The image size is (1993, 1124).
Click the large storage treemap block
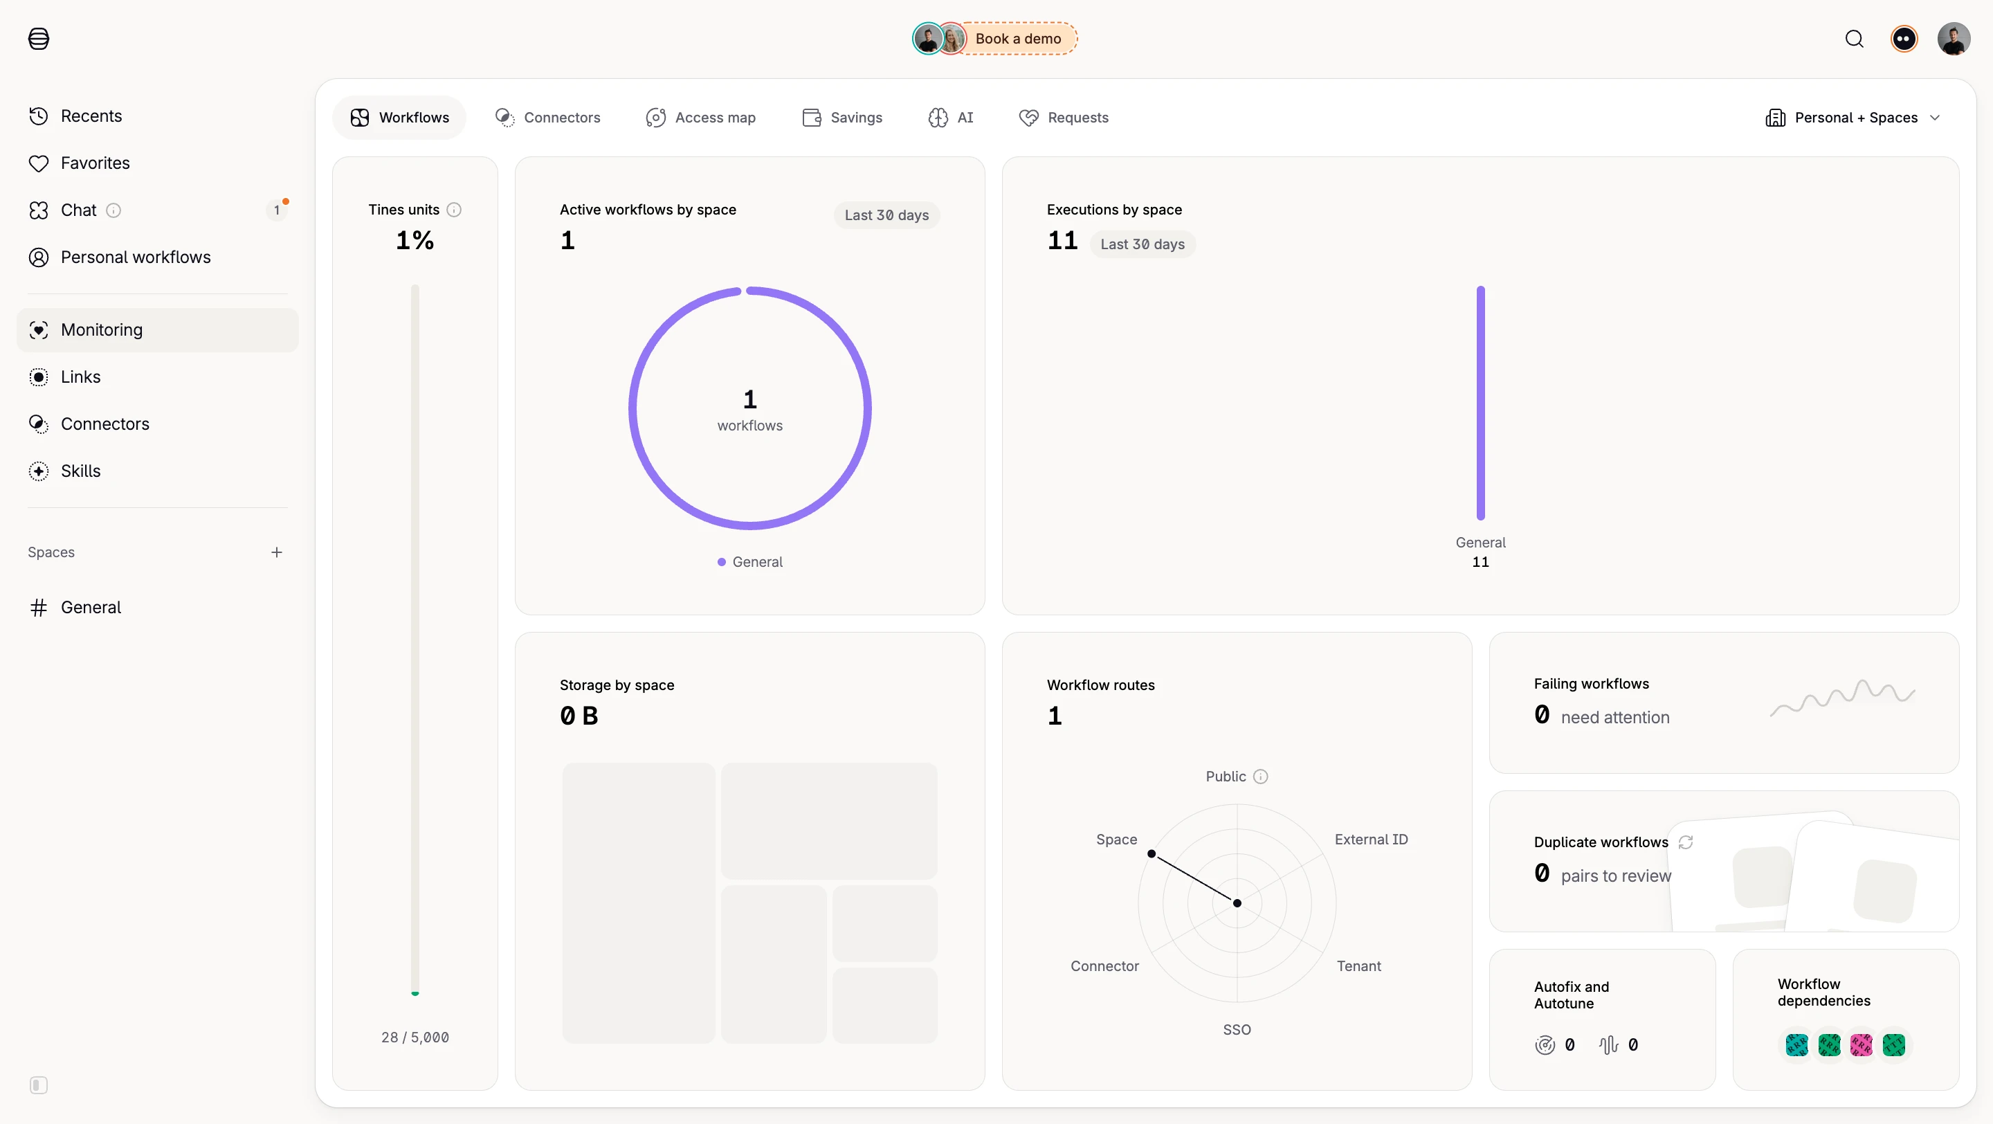point(638,903)
